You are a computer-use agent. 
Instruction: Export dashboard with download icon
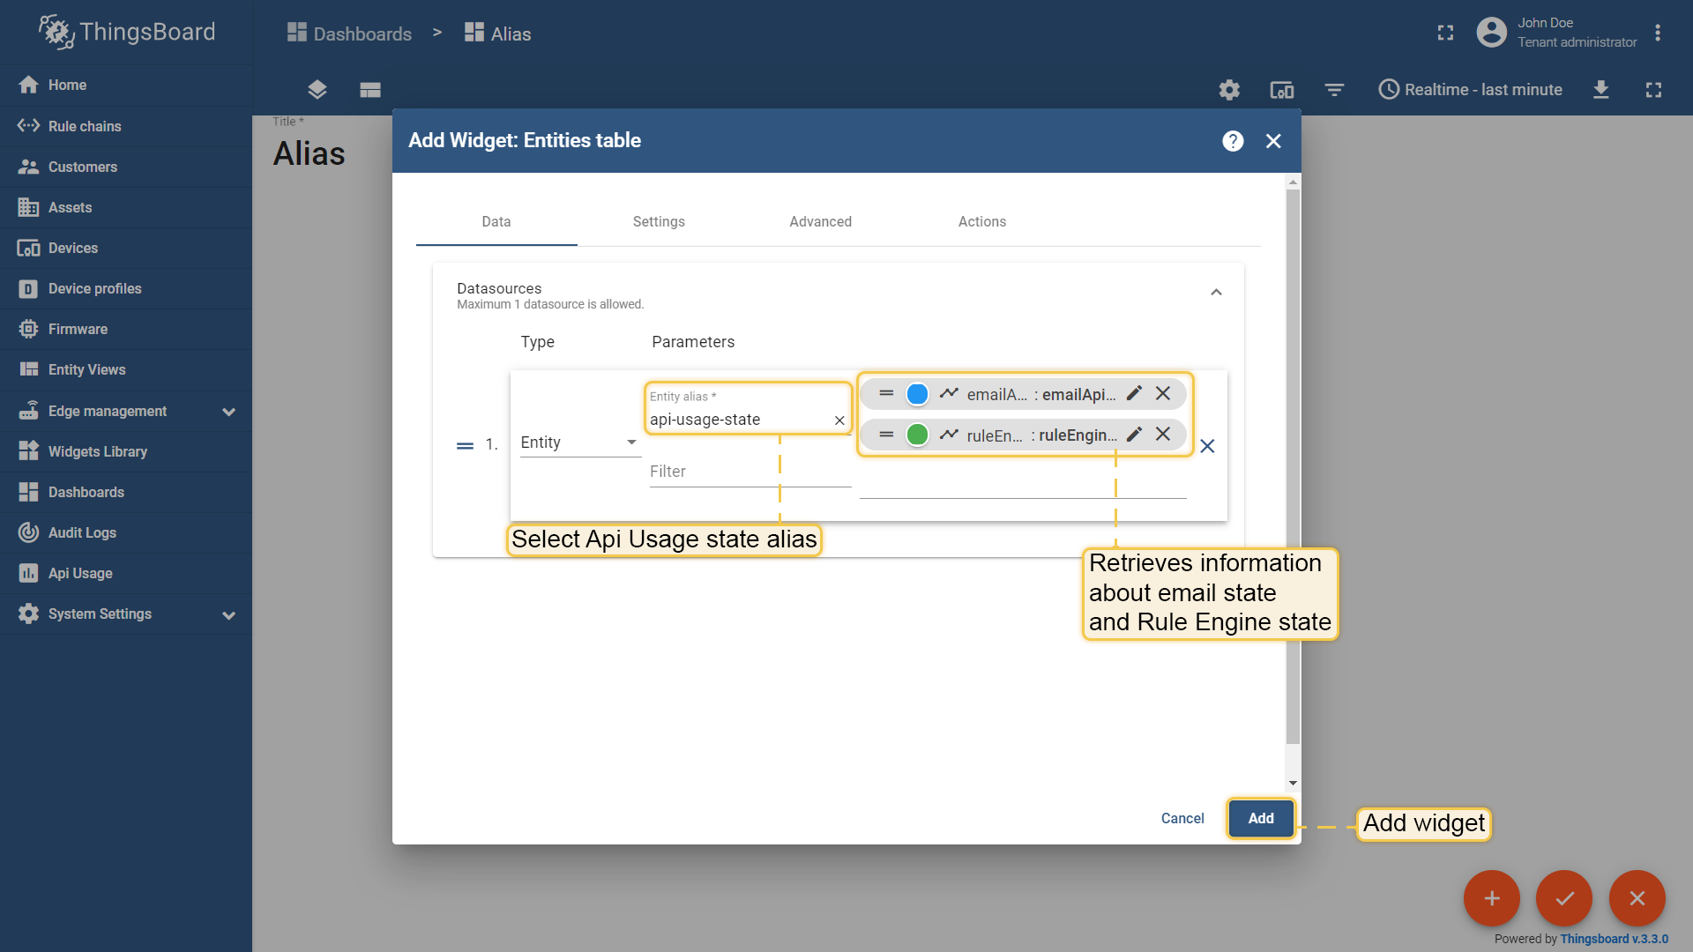[1601, 89]
